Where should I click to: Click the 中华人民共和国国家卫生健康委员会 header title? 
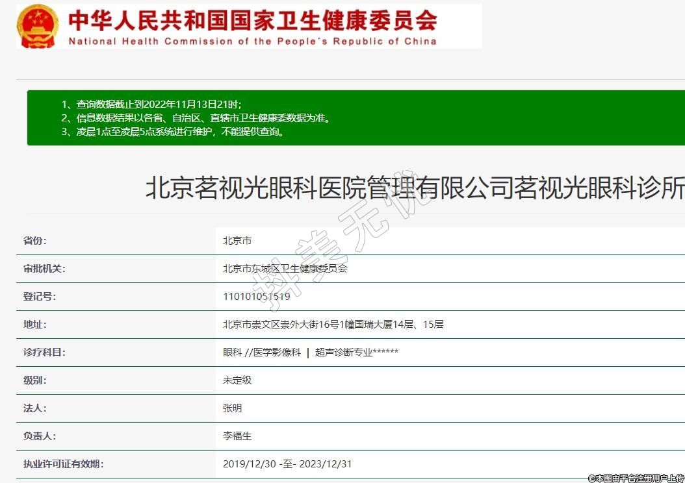click(252, 19)
